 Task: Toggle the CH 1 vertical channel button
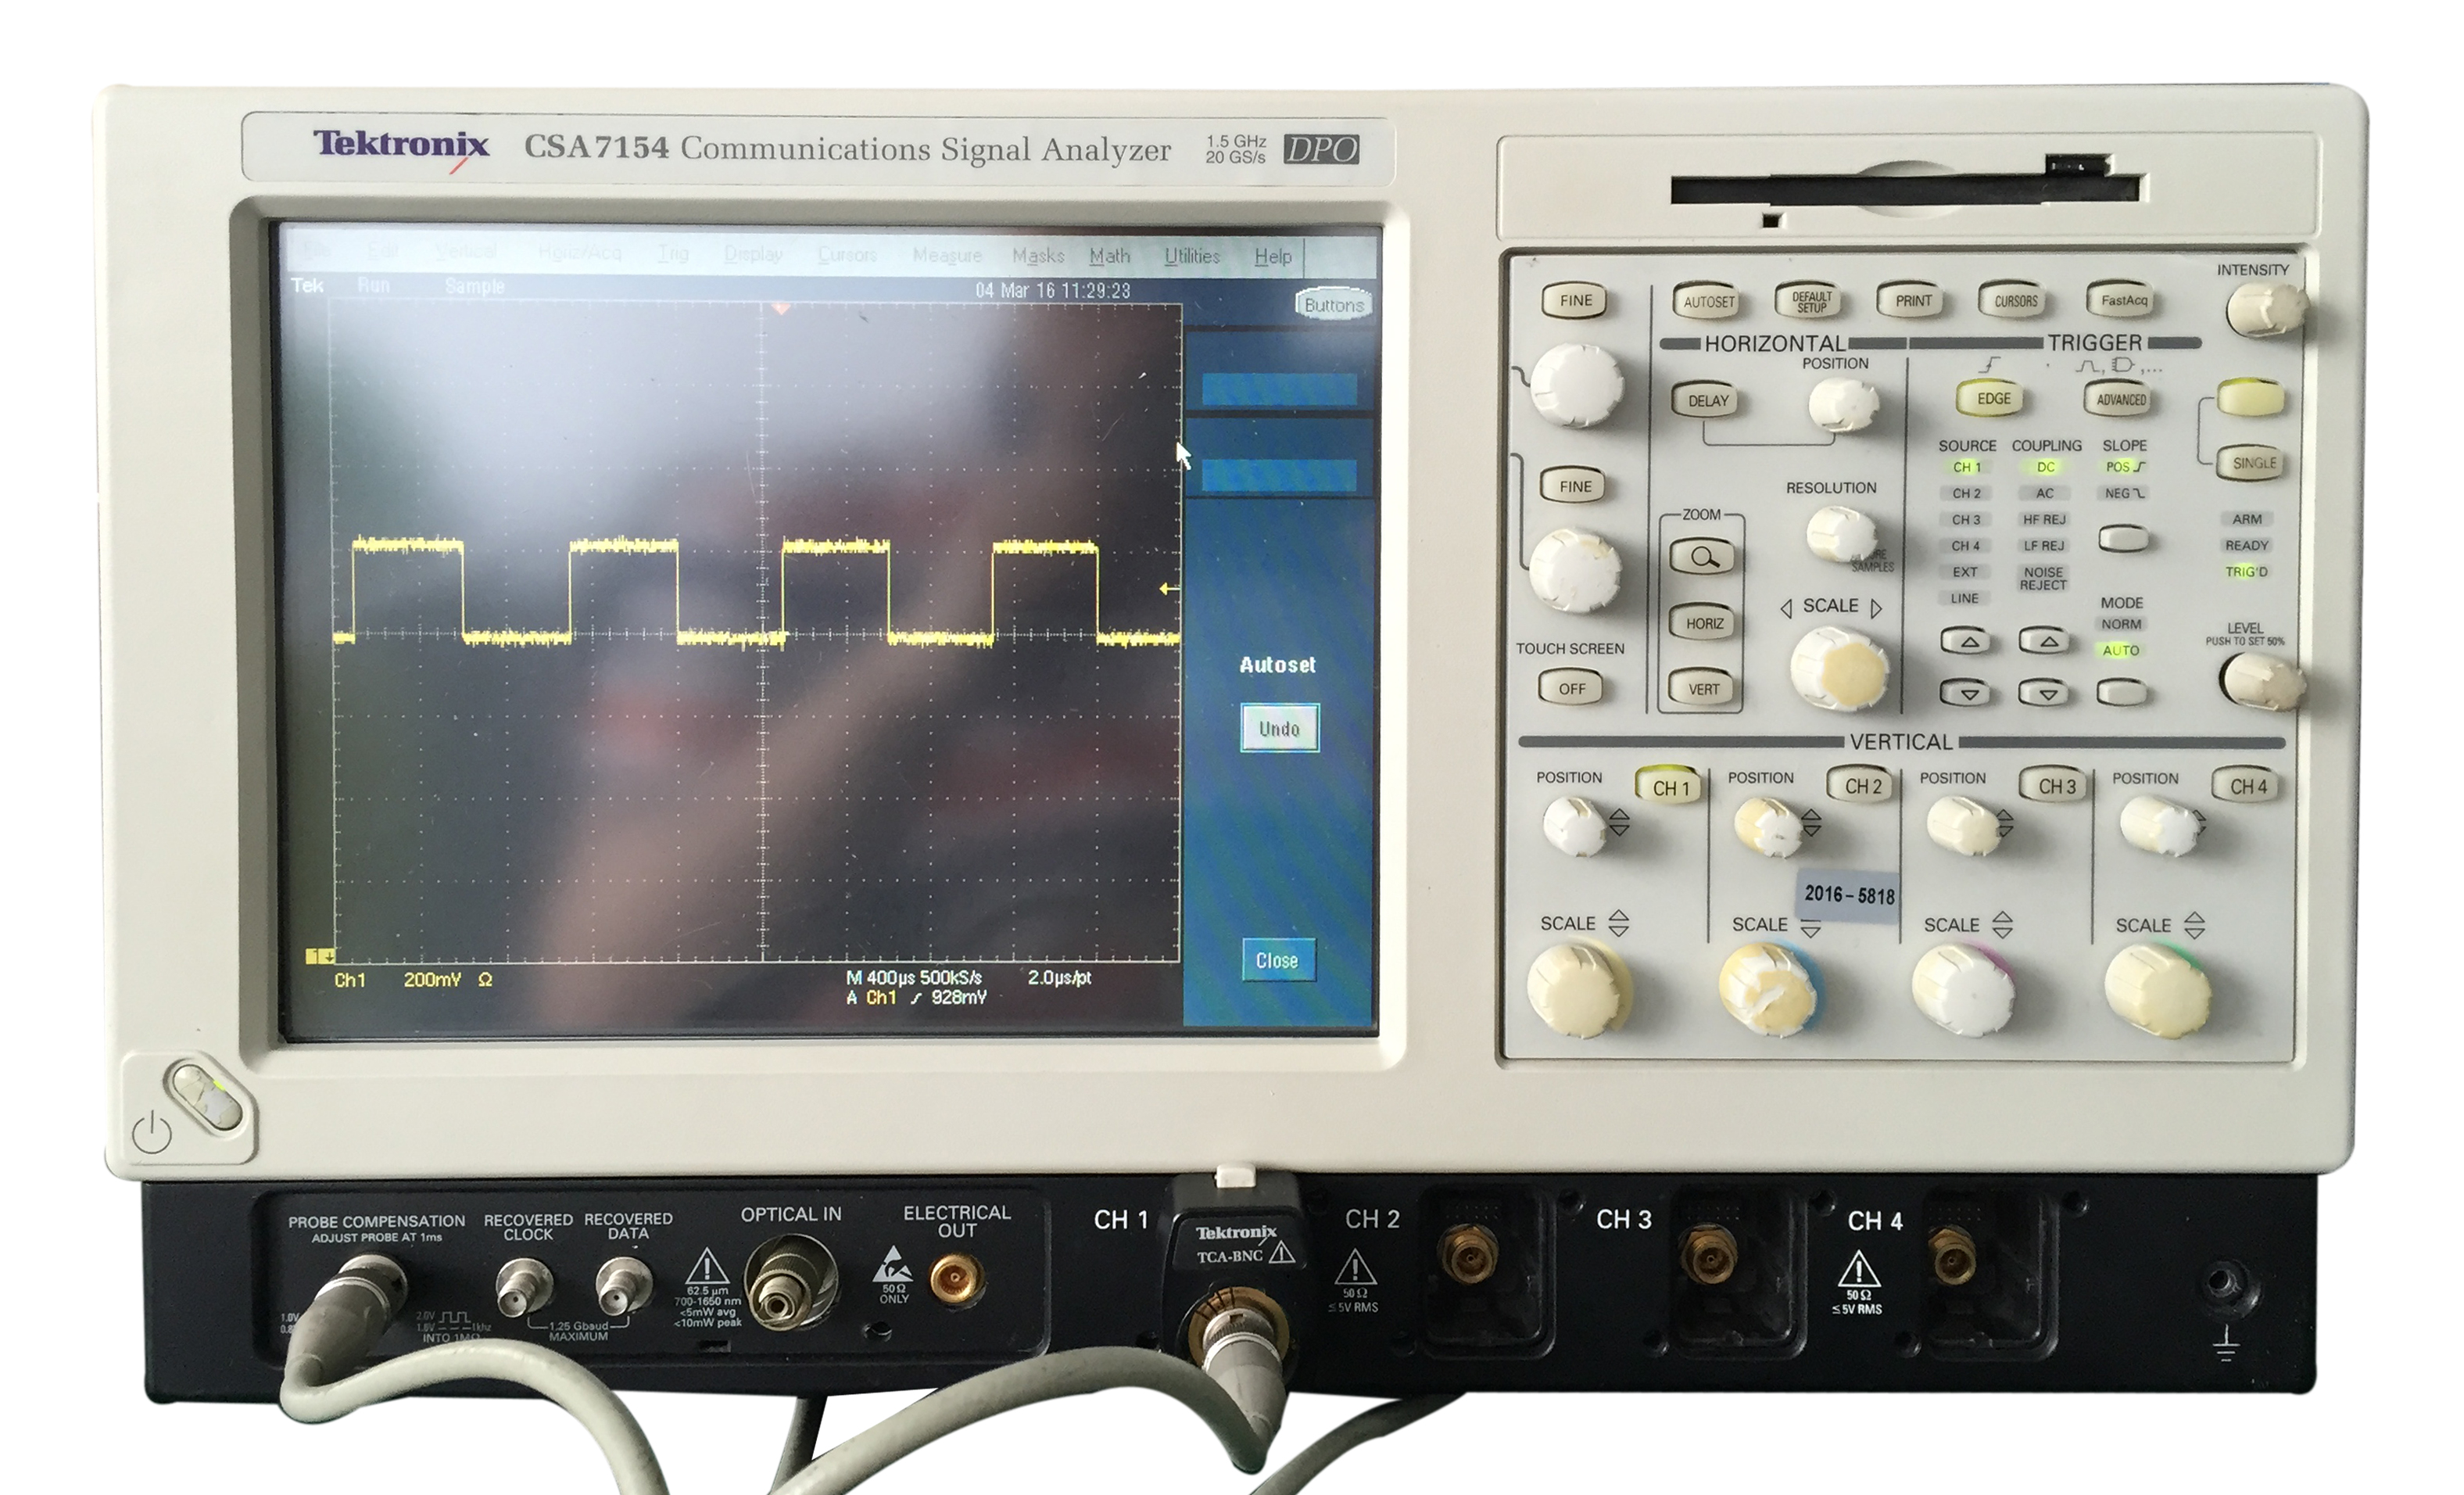1670,788
